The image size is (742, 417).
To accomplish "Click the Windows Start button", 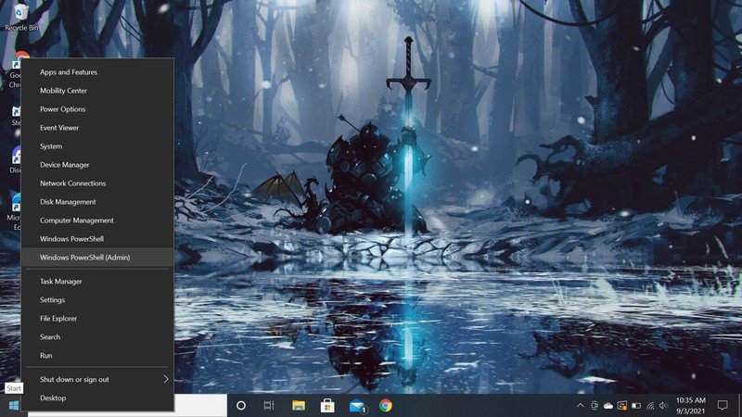I will coord(14,406).
